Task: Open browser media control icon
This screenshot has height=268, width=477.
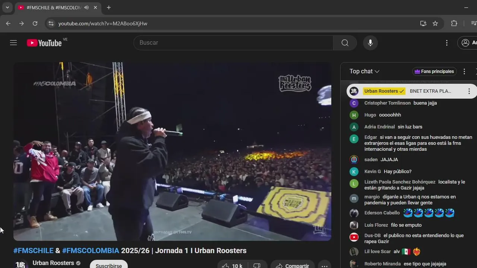Action: click(474, 23)
